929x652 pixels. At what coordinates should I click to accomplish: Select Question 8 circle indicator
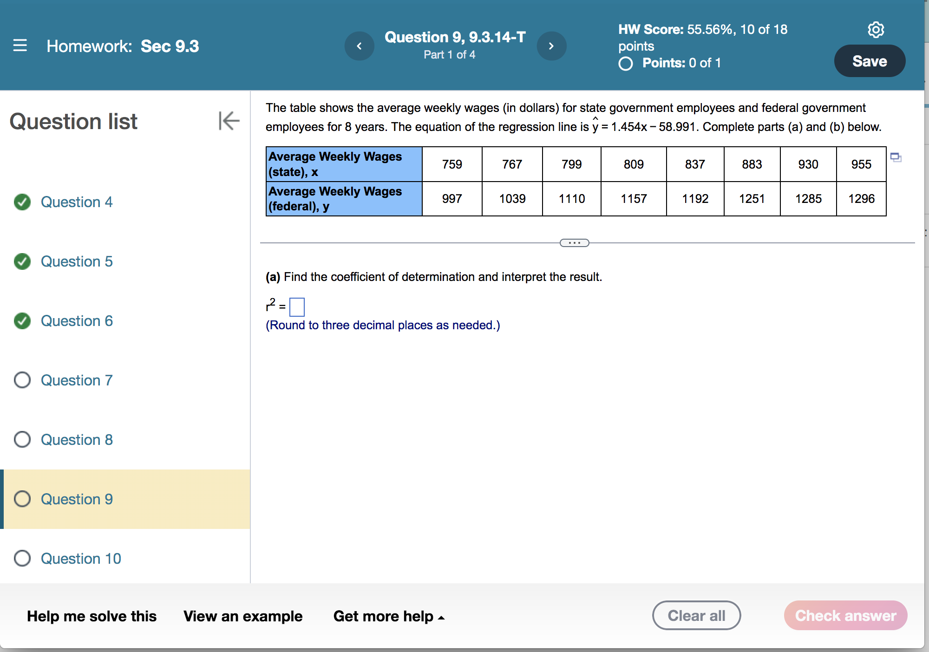22,440
